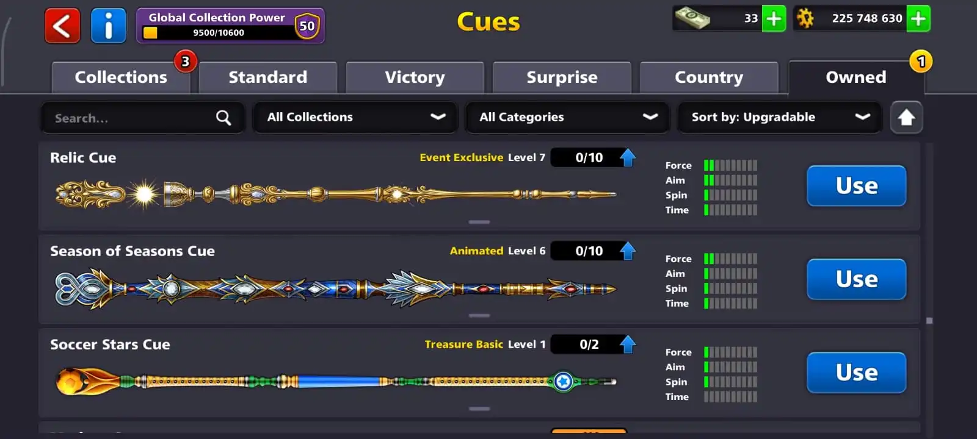The height and width of the screenshot is (439, 977).
Task: Click the Global Collection Power progress bar
Action: coord(217,33)
